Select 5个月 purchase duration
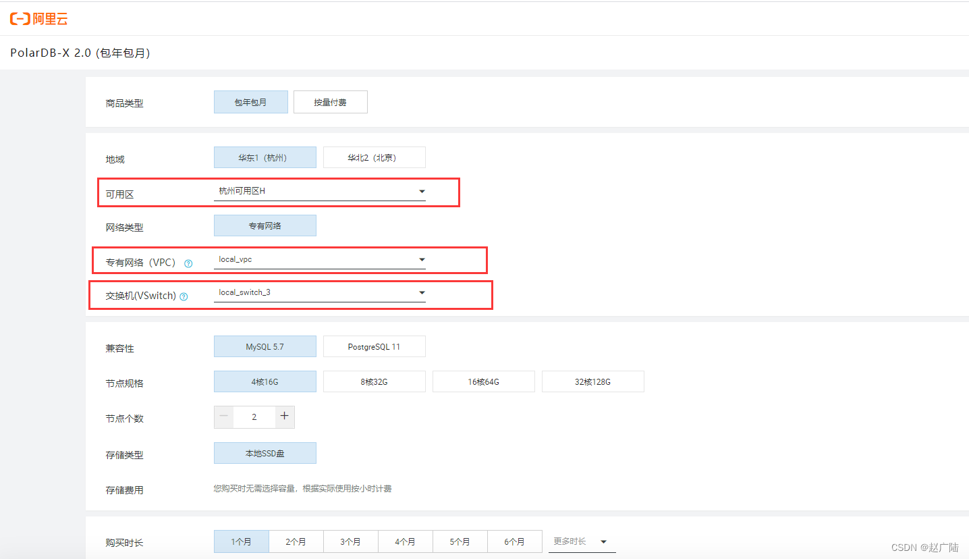 [x=460, y=541]
